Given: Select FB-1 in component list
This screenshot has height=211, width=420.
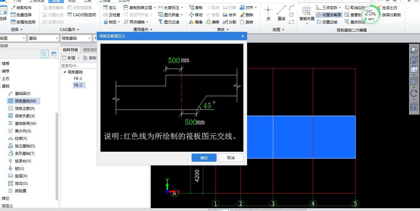Looking at the screenshot, I should tap(78, 79).
